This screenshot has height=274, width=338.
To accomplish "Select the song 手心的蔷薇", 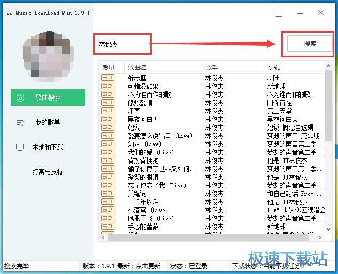I will (143, 227).
